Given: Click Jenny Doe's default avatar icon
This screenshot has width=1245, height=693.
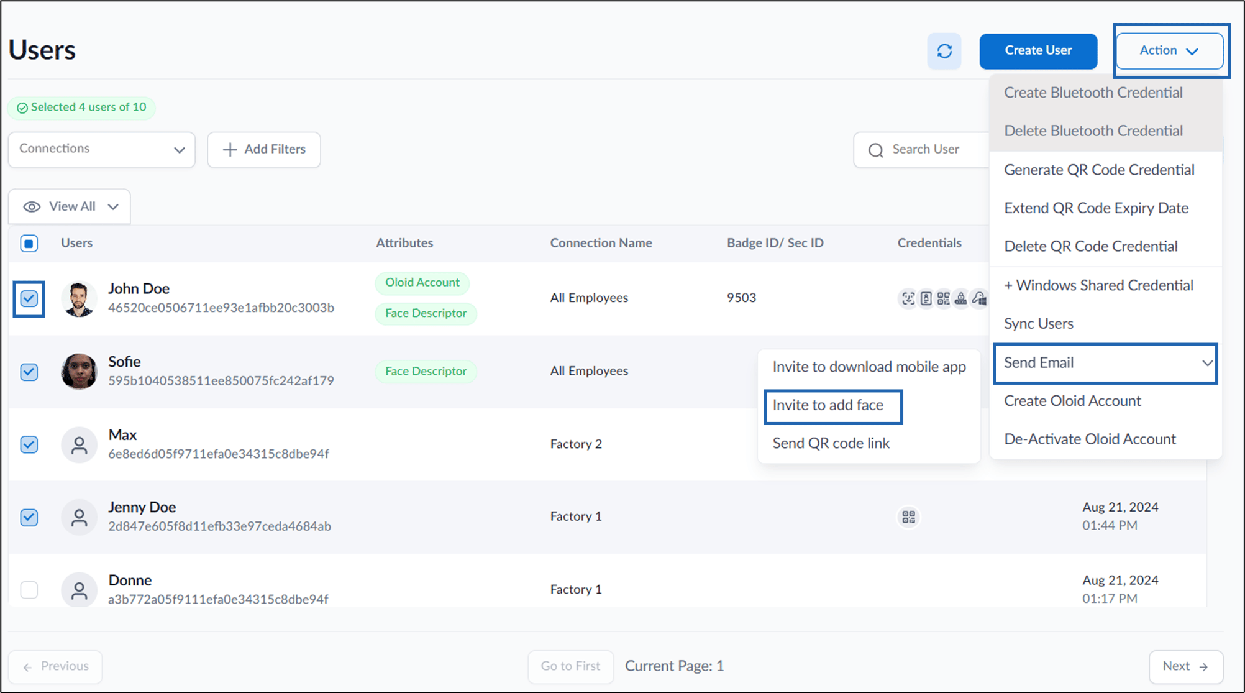Looking at the screenshot, I should point(79,517).
